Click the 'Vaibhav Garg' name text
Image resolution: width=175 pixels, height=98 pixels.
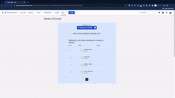(88, 64)
